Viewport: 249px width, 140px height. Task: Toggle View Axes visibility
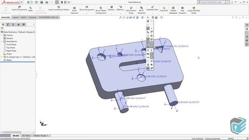click(x=148, y=24)
